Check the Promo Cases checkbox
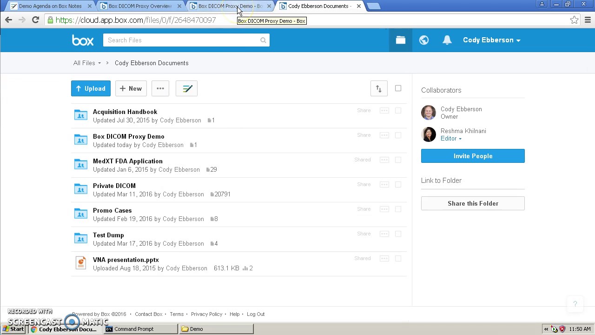The image size is (595, 335). (x=398, y=209)
